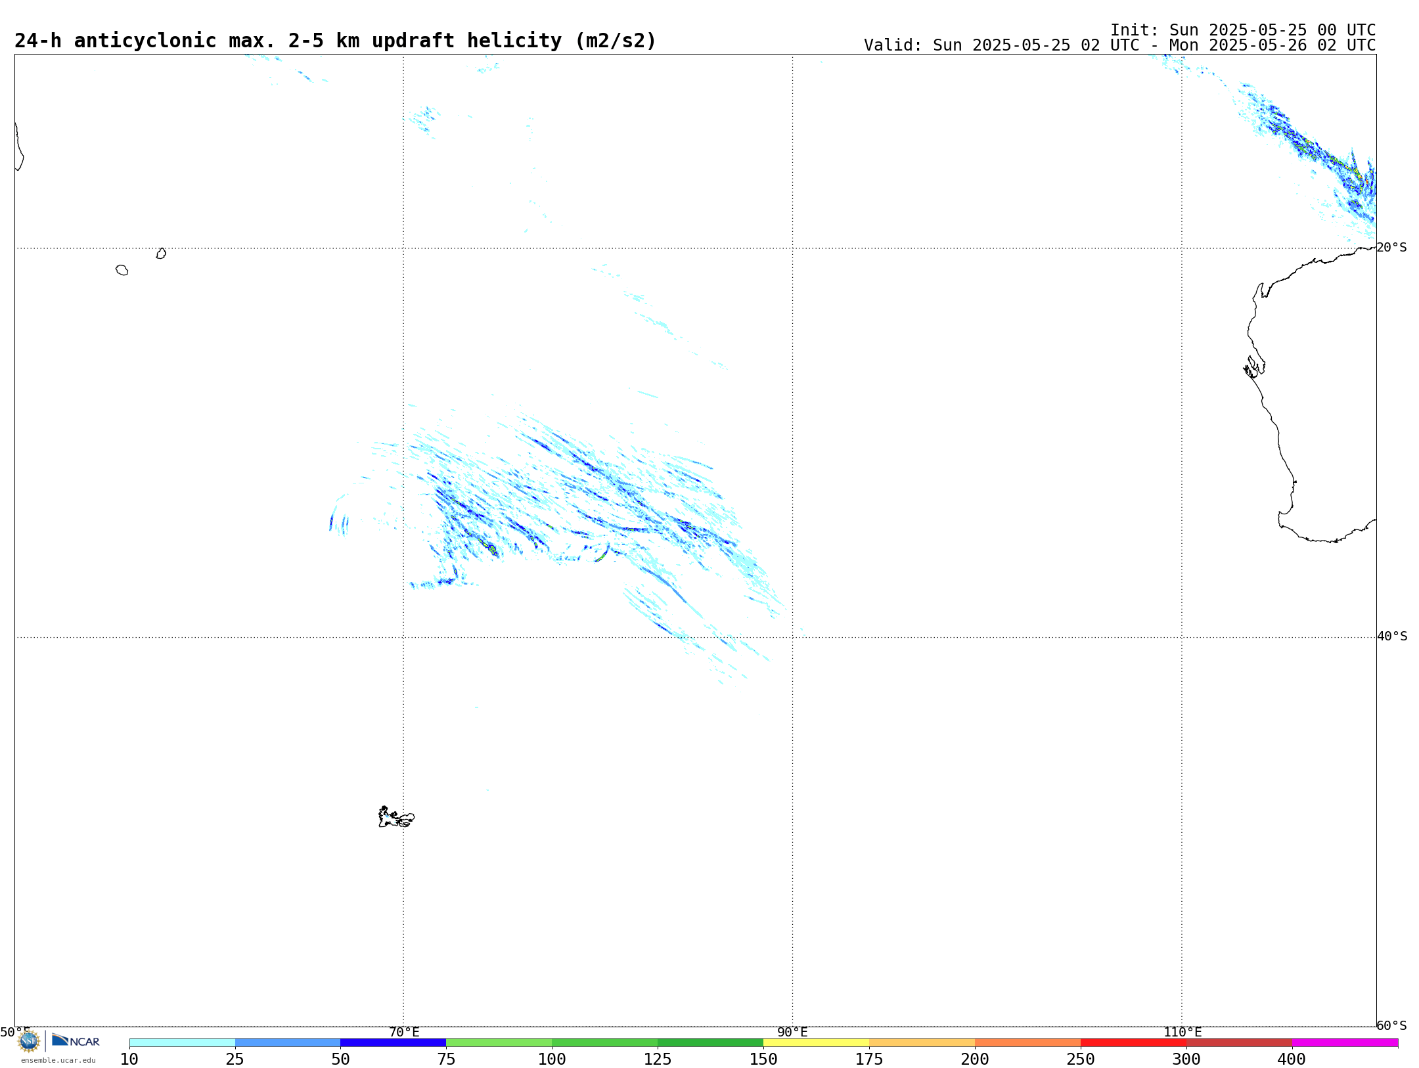1419x1068 pixels.
Task: Click the light orange 175-200 color swatch
Action: click(x=922, y=1043)
